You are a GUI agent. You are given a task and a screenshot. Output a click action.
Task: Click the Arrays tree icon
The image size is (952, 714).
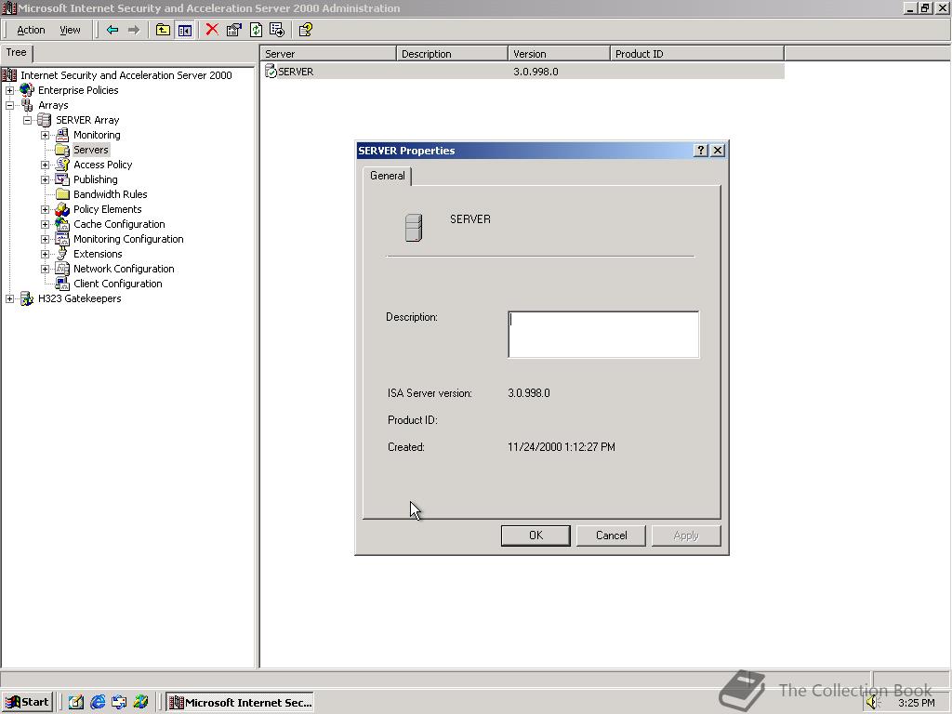(27, 105)
